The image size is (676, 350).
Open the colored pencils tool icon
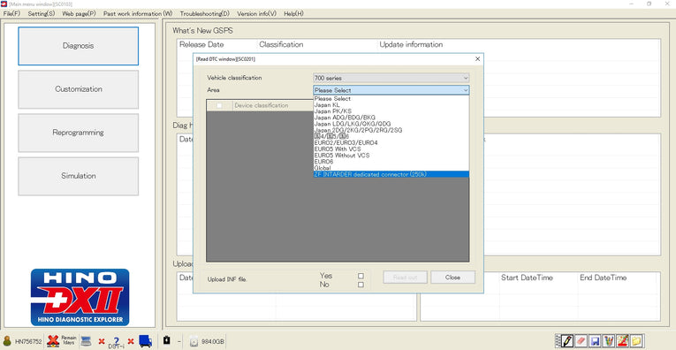coord(608,340)
